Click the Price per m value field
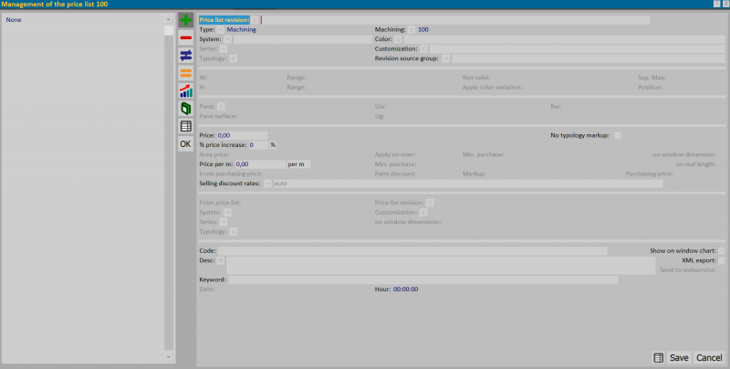Image resolution: width=730 pixels, height=369 pixels. pyautogui.click(x=260, y=164)
